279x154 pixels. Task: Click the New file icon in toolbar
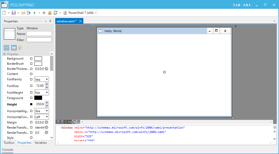click(x=4, y=13)
